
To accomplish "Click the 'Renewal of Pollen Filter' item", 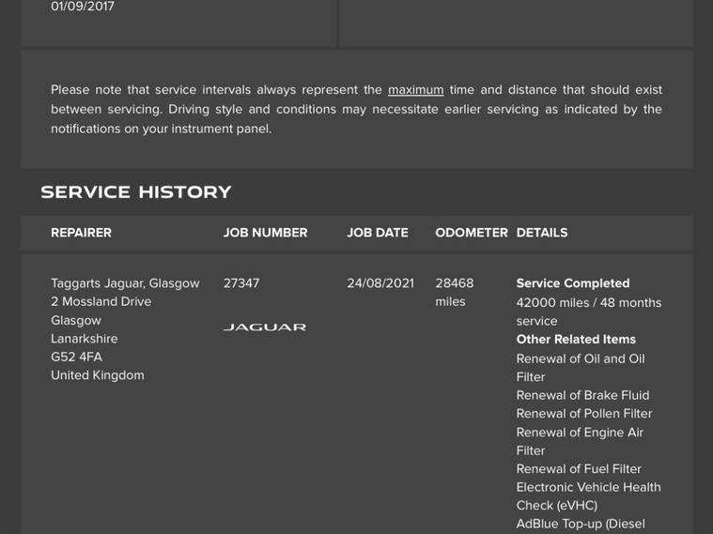I will pos(583,414).
